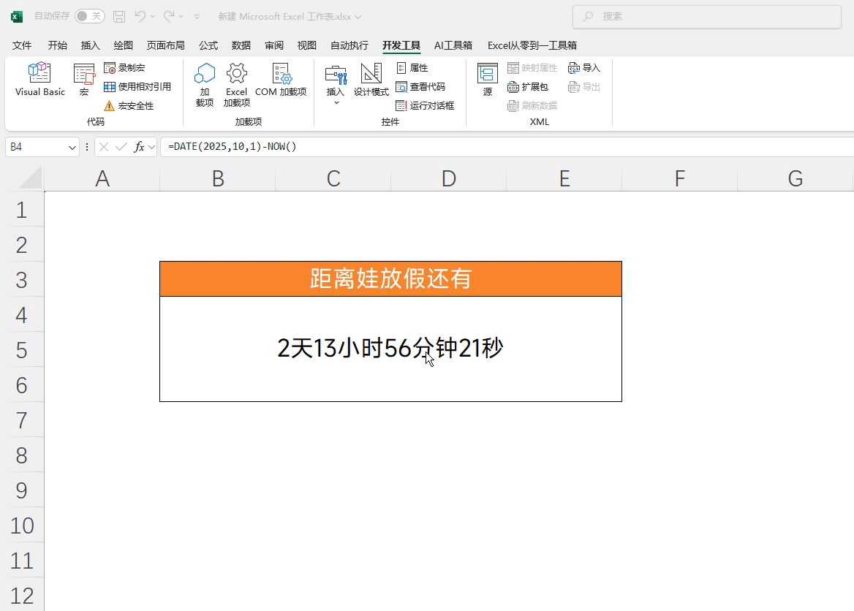This screenshot has width=854, height=611.
Task: Switch to the 绘图 tab
Action: pos(123,45)
